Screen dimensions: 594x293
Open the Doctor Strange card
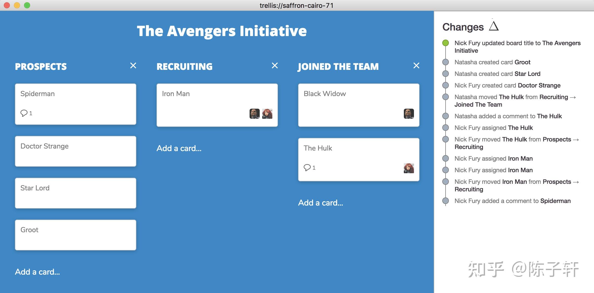[x=76, y=151]
